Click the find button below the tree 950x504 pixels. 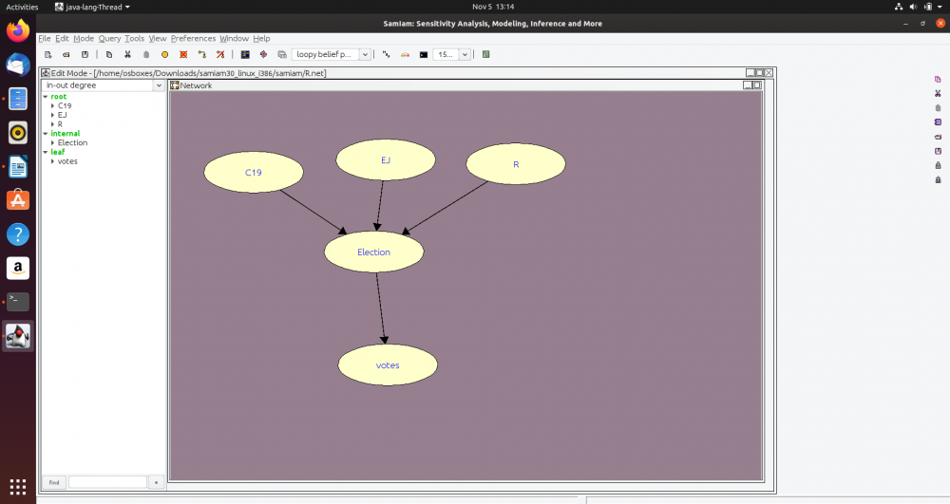tap(54, 482)
